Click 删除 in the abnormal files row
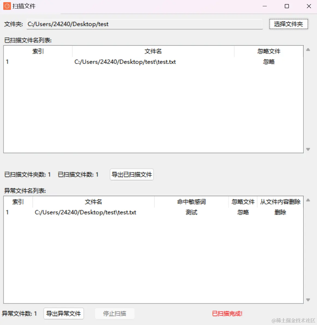 (x=280, y=212)
